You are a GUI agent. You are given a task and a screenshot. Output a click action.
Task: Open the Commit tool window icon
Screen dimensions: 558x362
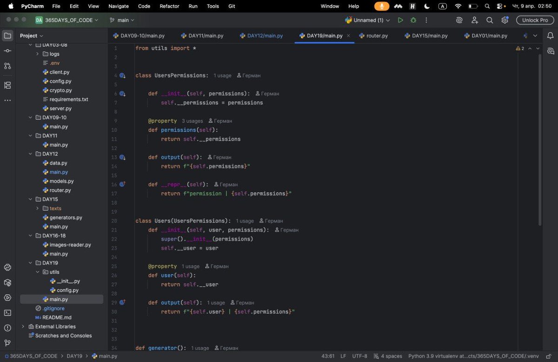[7, 51]
